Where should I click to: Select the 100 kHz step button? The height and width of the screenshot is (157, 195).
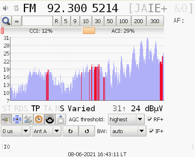124,21
